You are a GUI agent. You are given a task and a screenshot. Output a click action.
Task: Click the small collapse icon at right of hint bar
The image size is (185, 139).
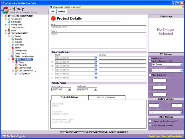(183, 7)
